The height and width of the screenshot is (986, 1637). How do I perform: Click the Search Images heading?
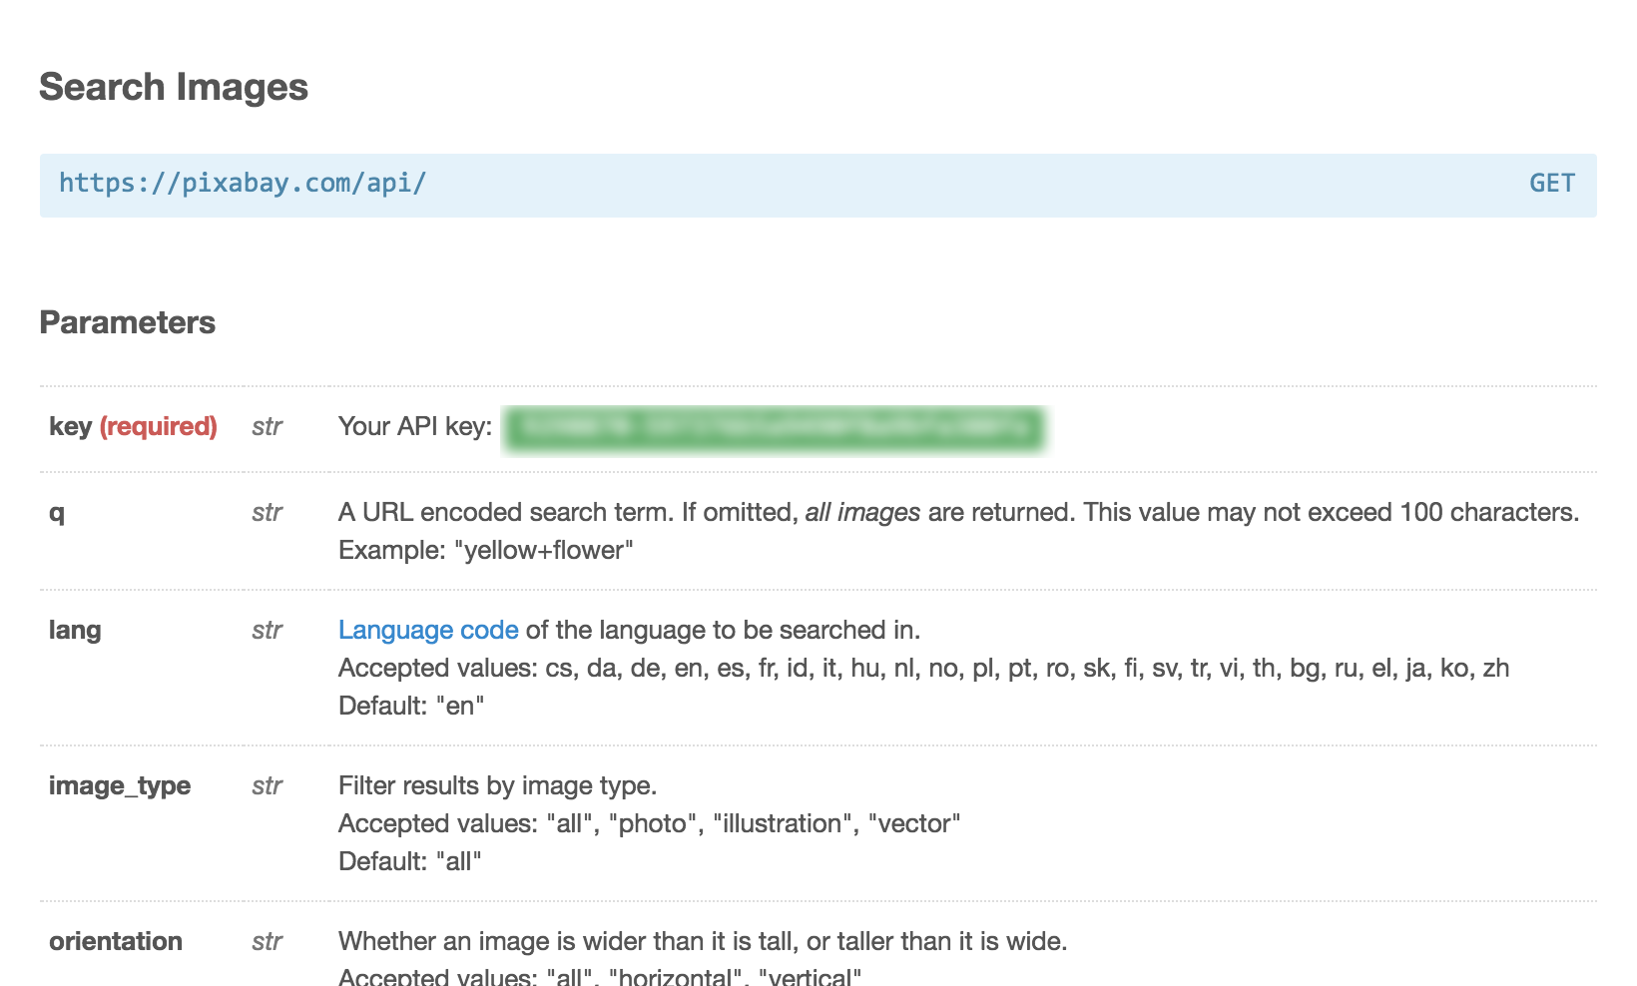(x=174, y=87)
